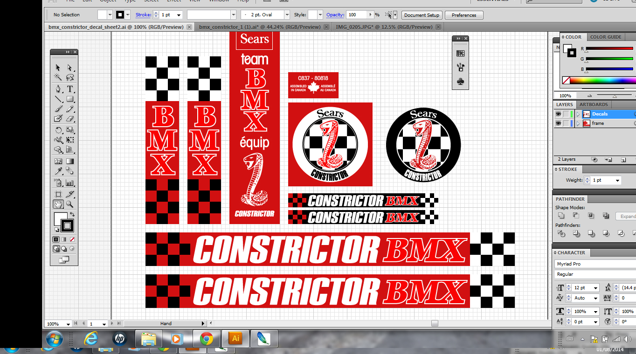Toggle lock box on frame layer
Screen dimensions: 636x354
[566, 123]
